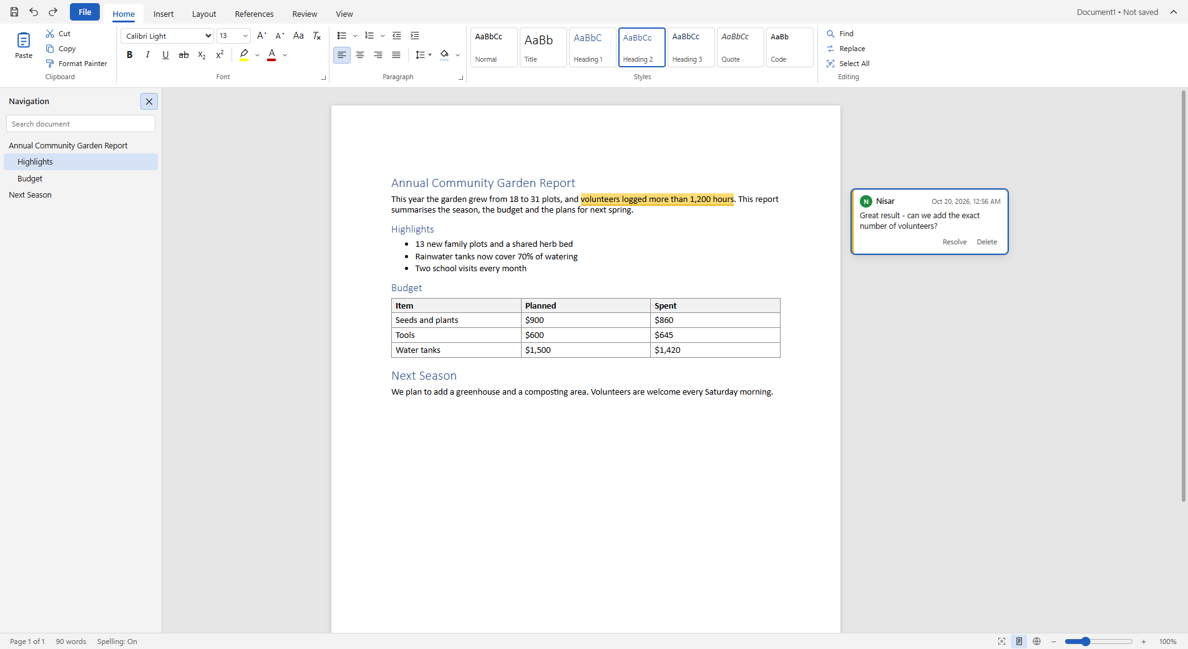Toggle italic formatting

pyautogui.click(x=148, y=55)
